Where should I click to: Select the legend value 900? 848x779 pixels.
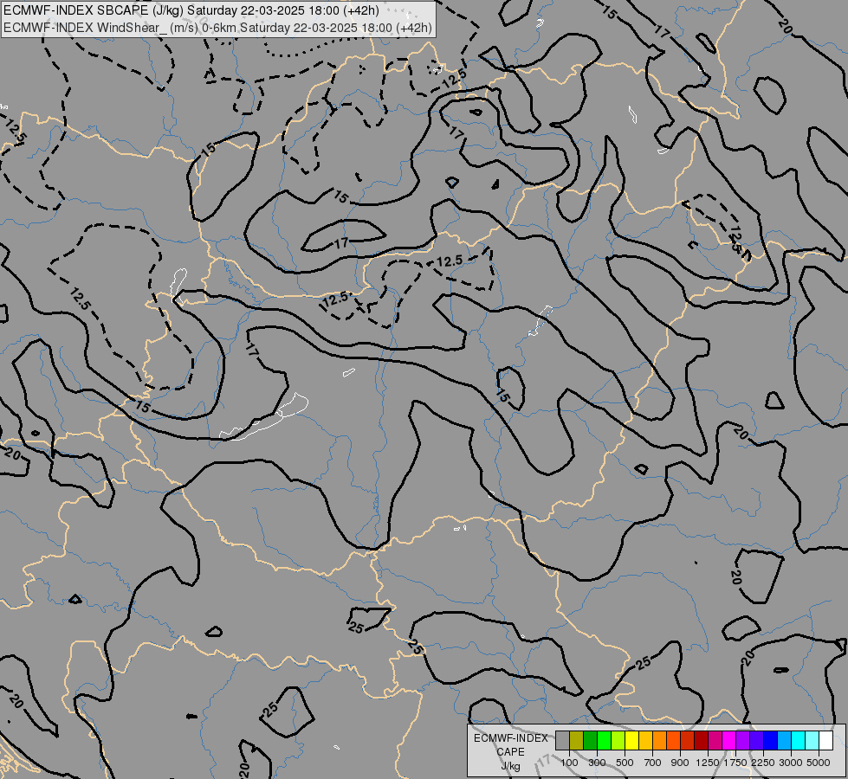(x=680, y=763)
